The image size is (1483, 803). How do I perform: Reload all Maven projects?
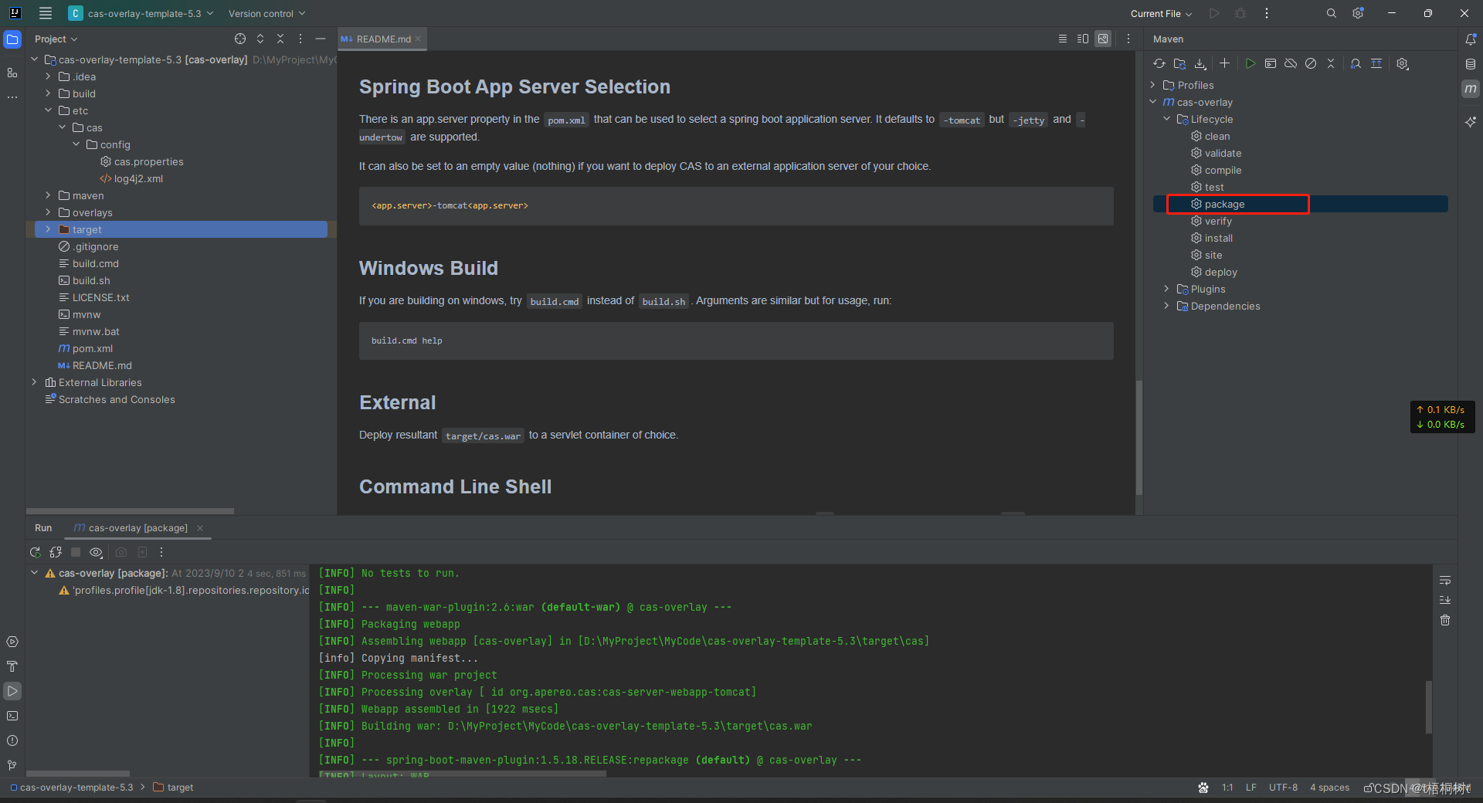pos(1159,64)
